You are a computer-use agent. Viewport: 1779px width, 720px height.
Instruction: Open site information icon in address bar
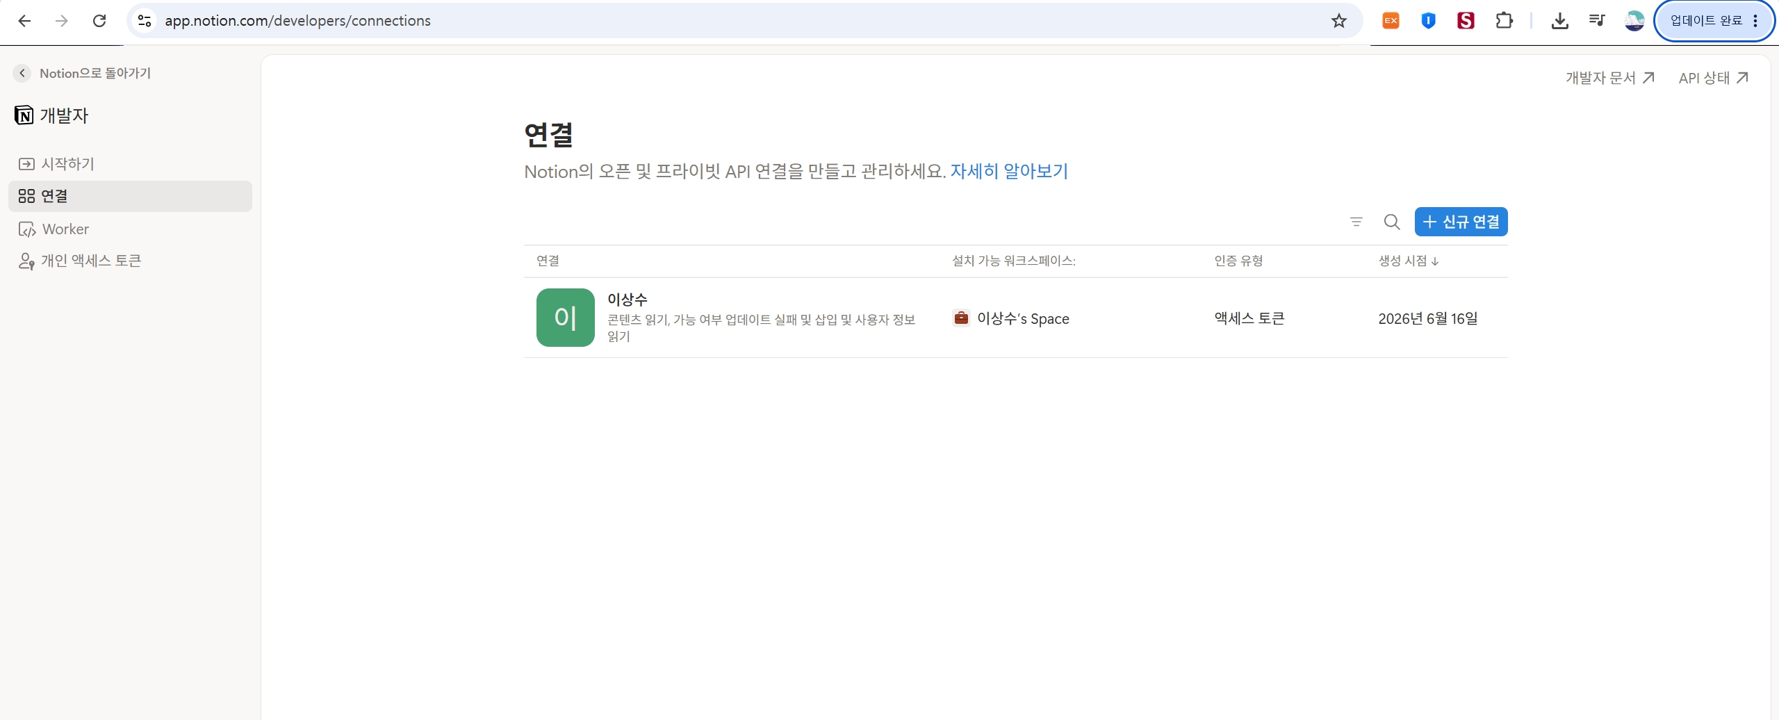coord(145,21)
